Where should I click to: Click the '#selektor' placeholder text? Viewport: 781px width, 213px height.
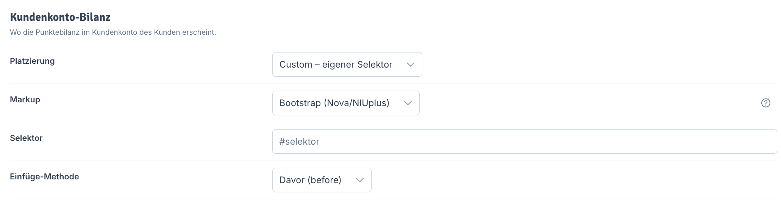coord(299,142)
